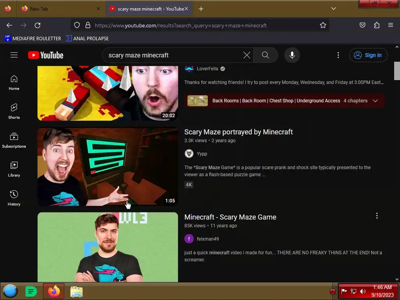Click the page scrollbar thumb
This screenshot has height=300, width=400.
pyautogui.click(x=397, y=71)
